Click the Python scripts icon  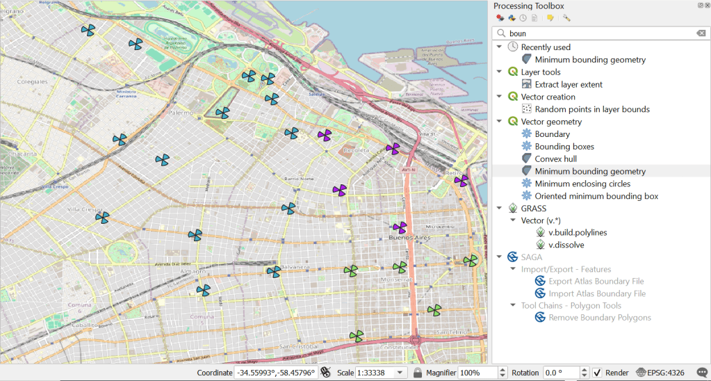512,18
